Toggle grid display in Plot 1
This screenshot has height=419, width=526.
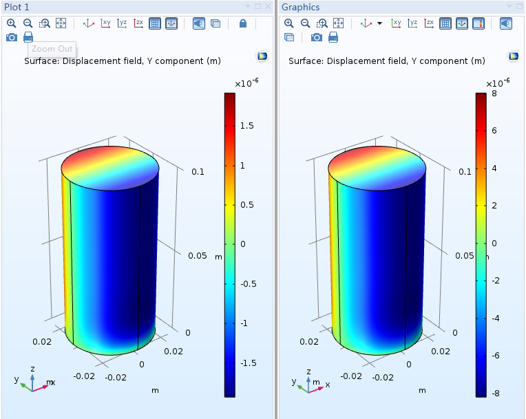point(155,23)
